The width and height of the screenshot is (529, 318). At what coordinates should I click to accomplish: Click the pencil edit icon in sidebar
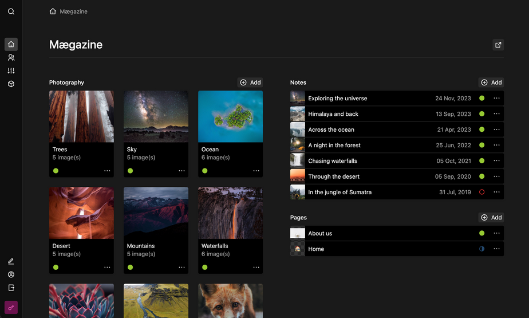11,261
